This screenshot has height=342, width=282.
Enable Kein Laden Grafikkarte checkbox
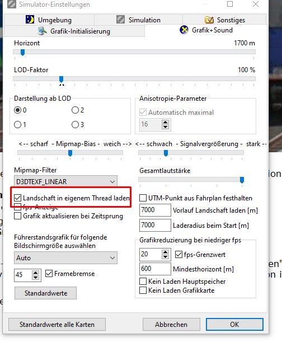pyautogui.click(x=143, y=291)
